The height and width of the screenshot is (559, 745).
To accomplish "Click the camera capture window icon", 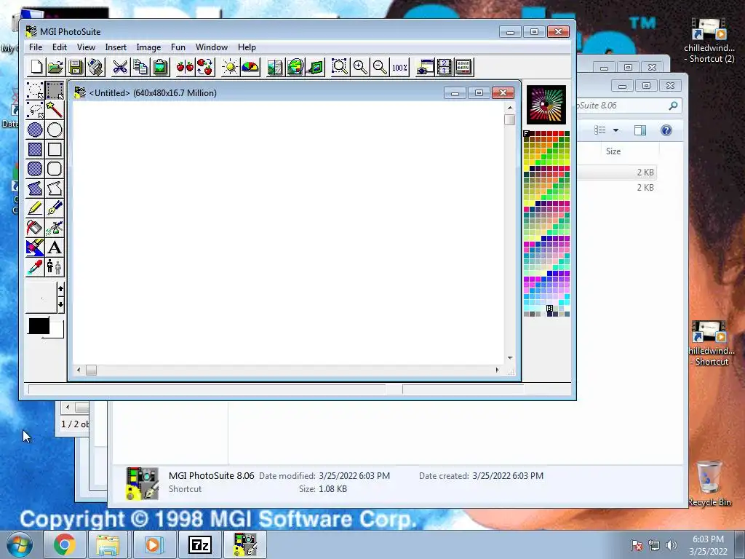I will click(424, 67).
